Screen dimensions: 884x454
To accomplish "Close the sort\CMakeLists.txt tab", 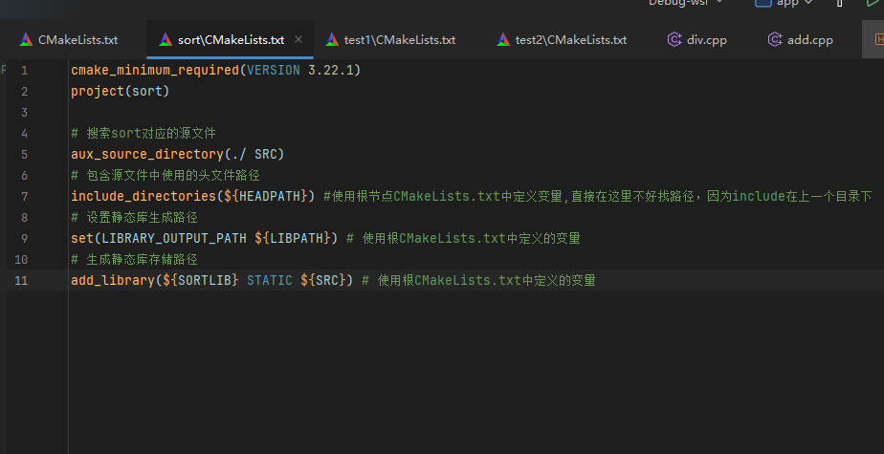I will (x=298, y=40).
